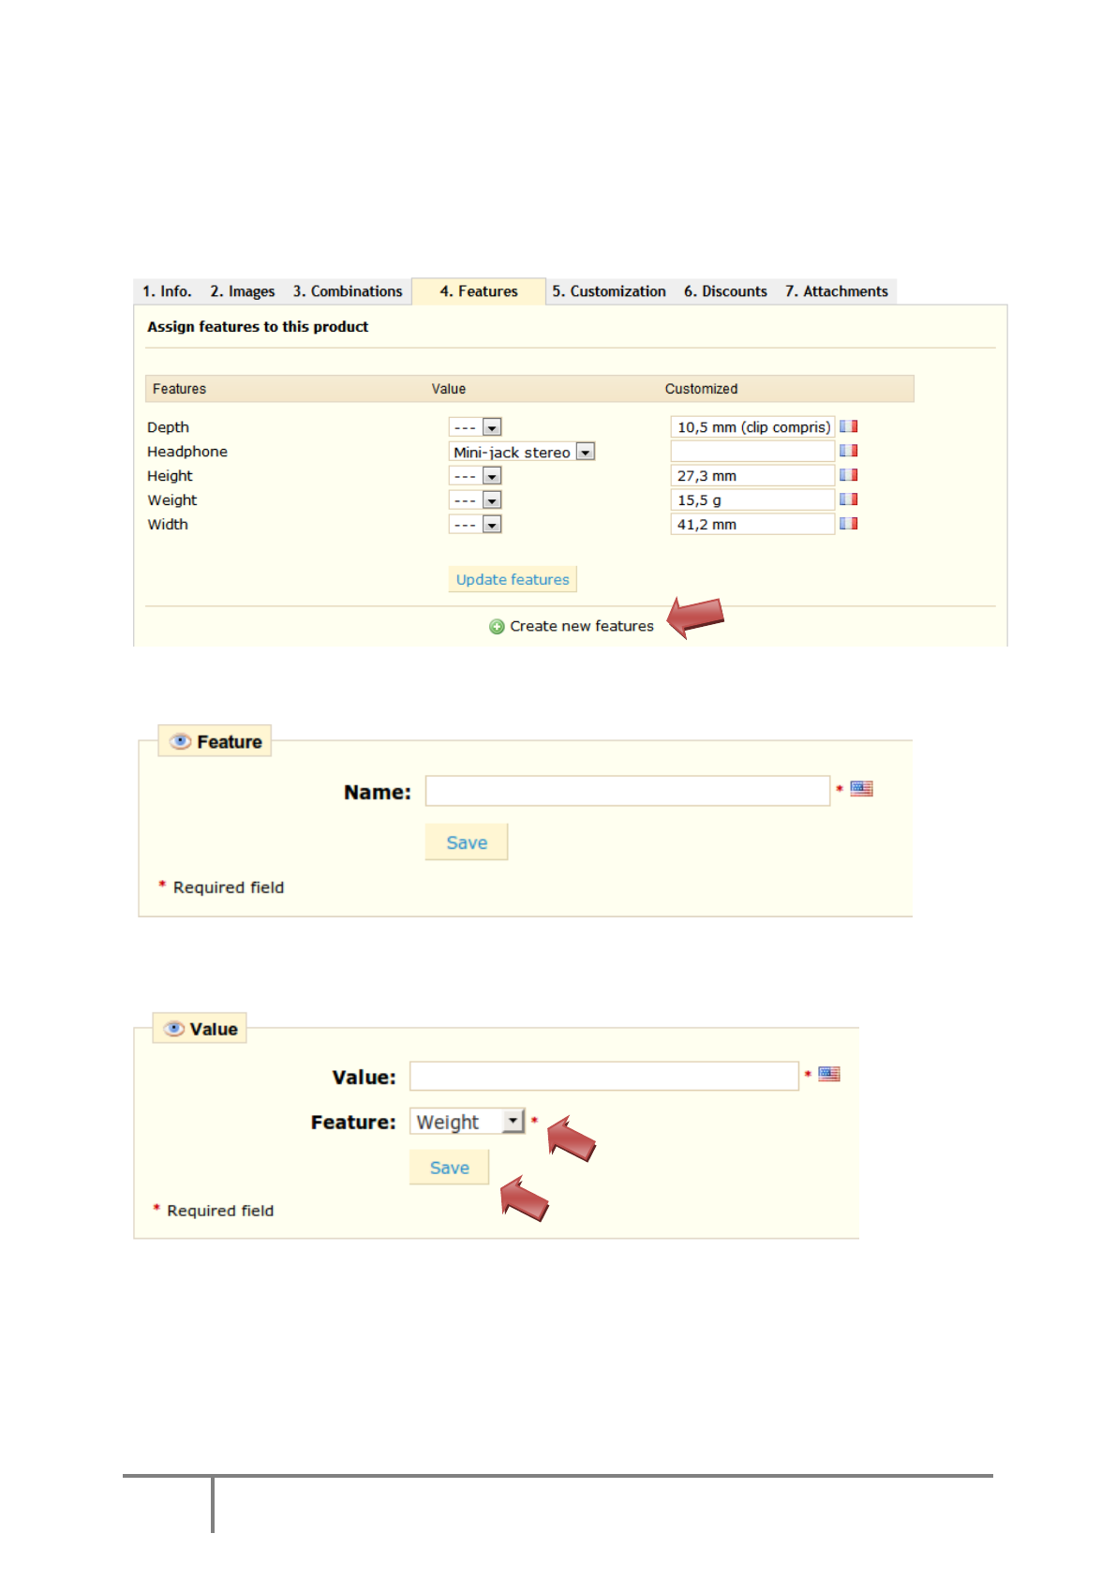Click the Height feature label
Screen dimensions: 1116x1578
click(170, 476)
